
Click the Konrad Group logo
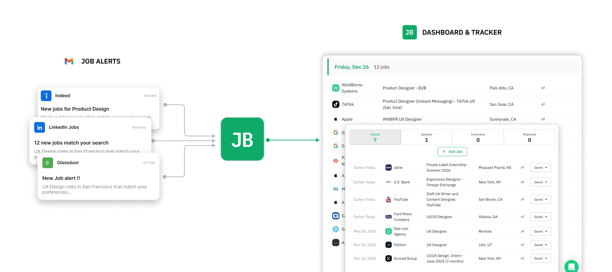pos(388,258)
